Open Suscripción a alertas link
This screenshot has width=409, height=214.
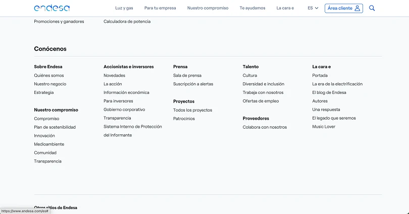click(193, 84)
